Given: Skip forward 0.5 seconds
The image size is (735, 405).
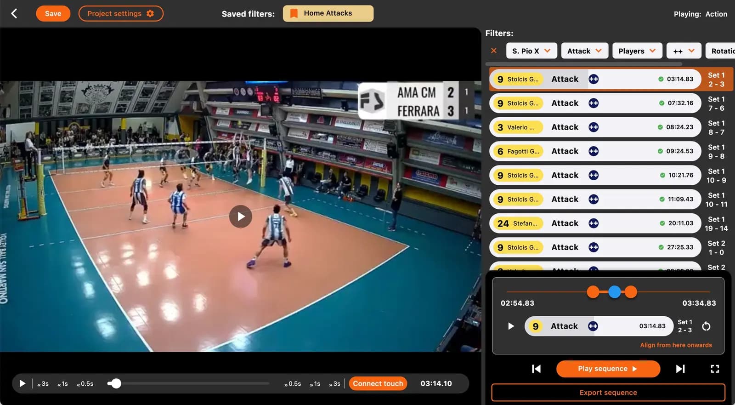Looking at the screenshot, I should point(293,384).
